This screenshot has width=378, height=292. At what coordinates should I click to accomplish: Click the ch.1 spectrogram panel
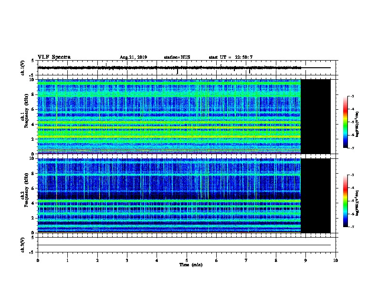[169, 116]
